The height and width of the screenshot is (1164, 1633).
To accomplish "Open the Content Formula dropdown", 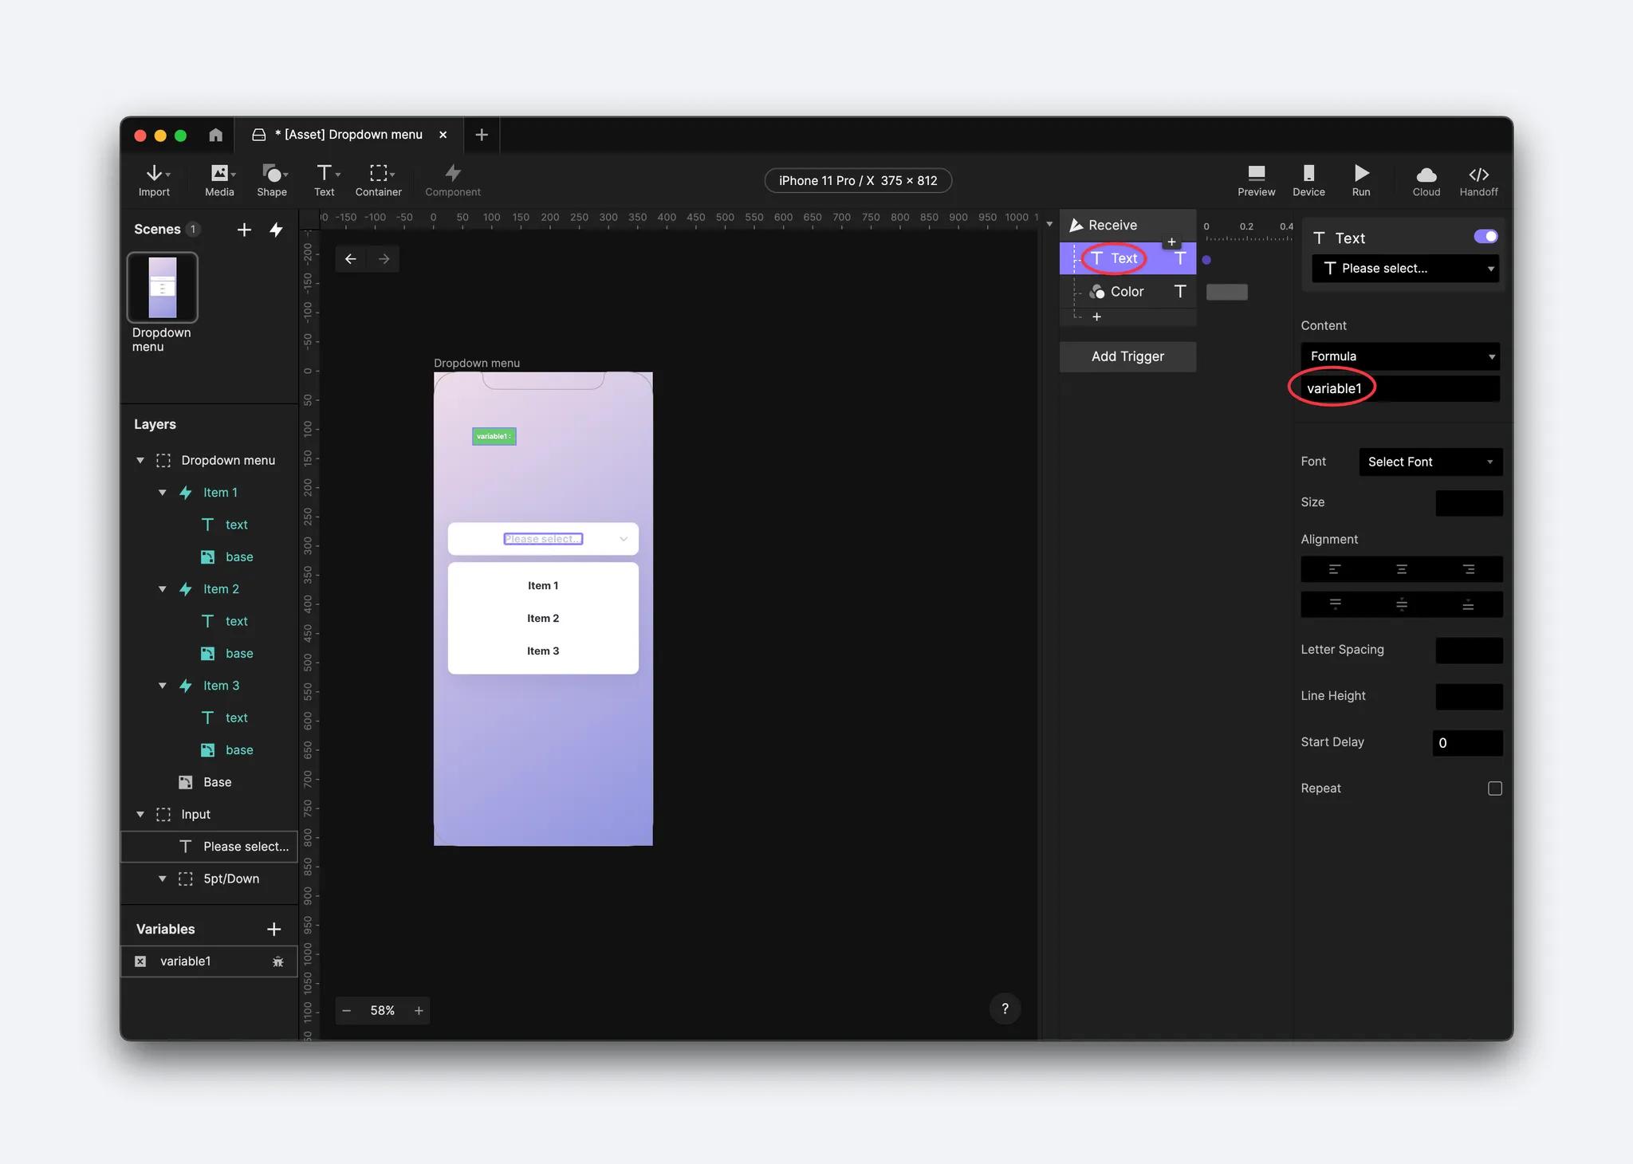I will (1400, 356).
